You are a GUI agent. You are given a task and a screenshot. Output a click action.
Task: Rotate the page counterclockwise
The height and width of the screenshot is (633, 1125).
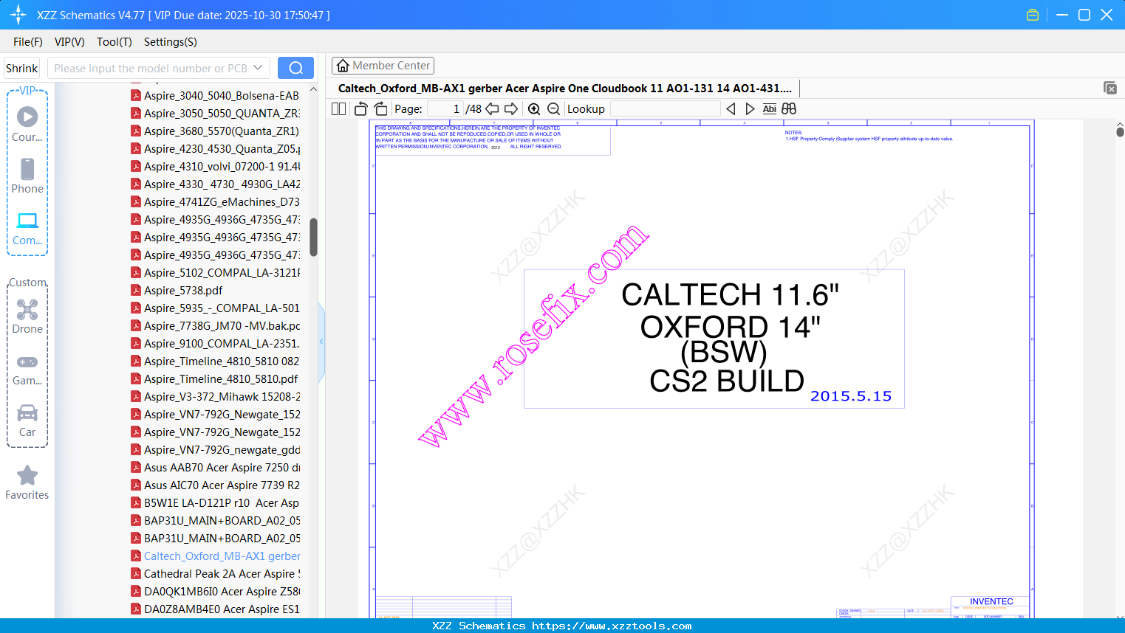(x=360, y=108)
